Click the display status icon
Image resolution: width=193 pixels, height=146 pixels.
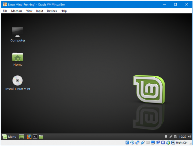[153, 142]
